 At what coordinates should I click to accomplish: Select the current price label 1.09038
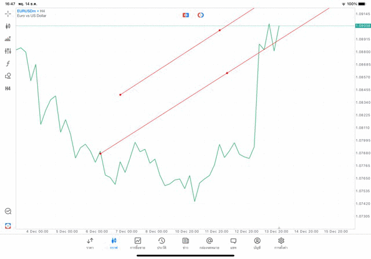point(364,26)
